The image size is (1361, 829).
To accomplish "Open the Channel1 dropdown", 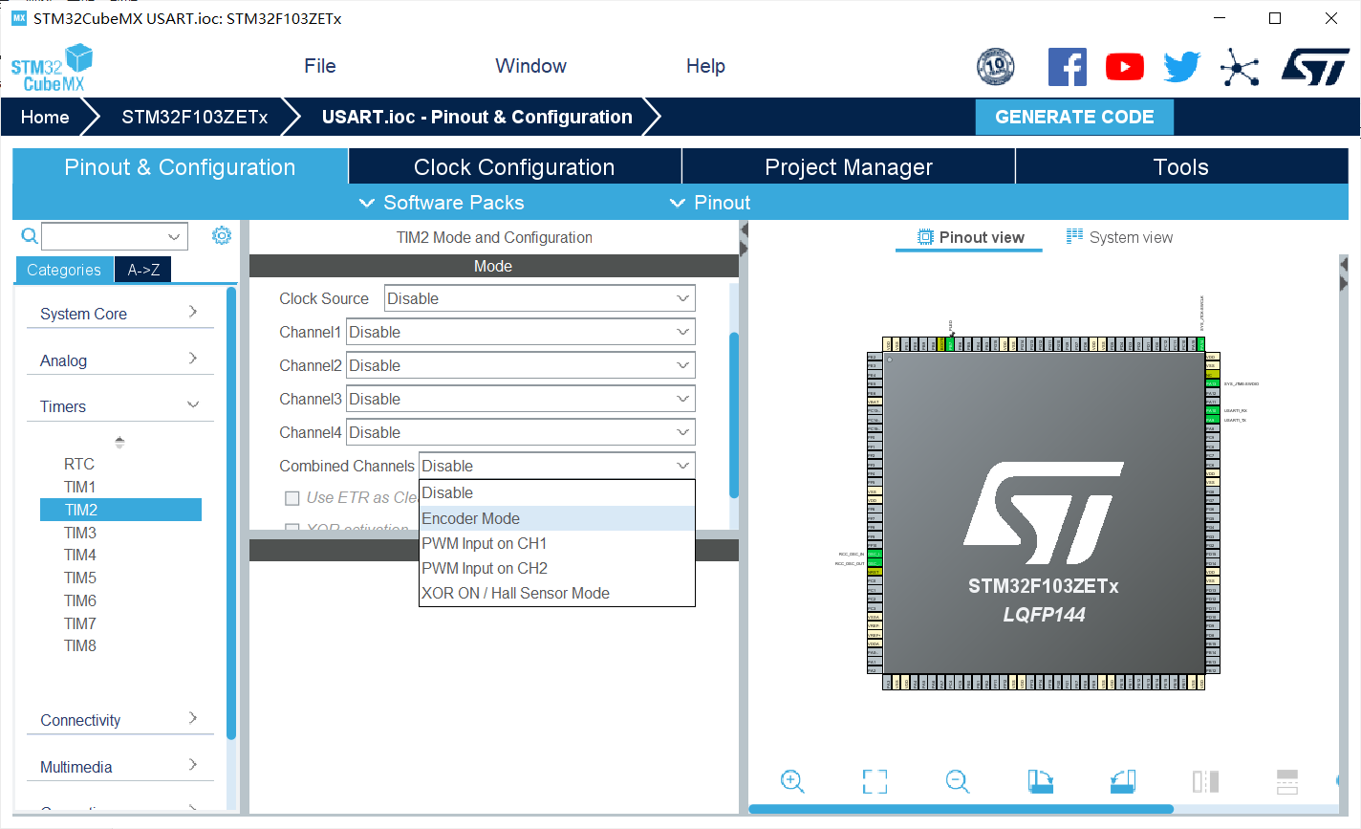I will click(521, 332).
